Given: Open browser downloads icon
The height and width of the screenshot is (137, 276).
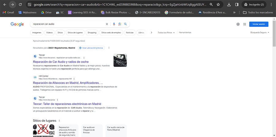Looking at the screenshot, I should [x=229, y=5].
